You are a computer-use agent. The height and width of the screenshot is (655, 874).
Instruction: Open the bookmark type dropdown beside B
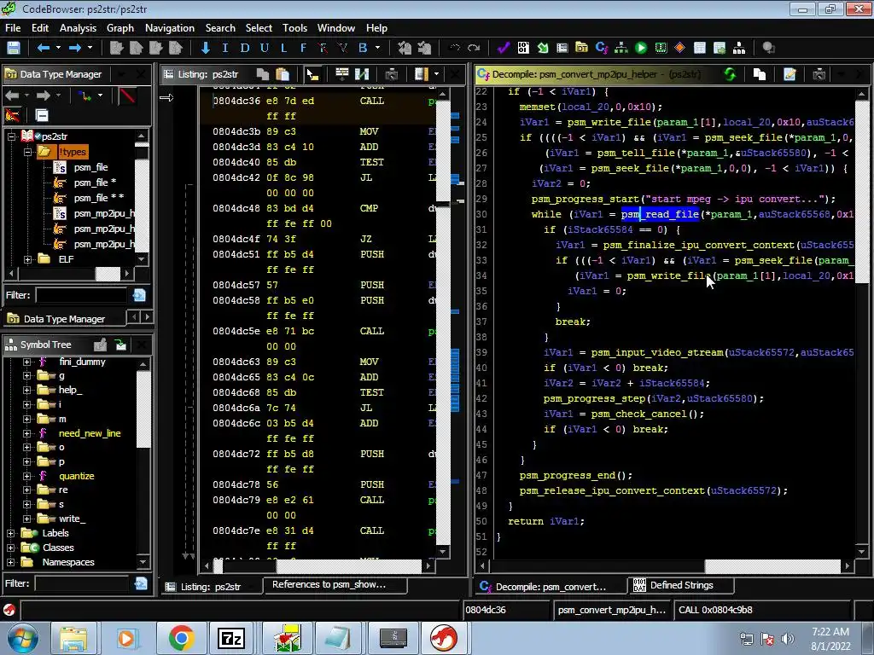(378, 48)
